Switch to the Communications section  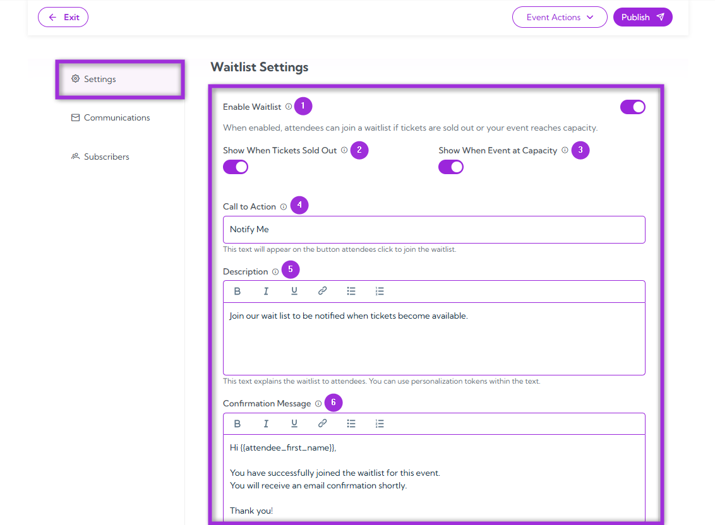point(117,117)
